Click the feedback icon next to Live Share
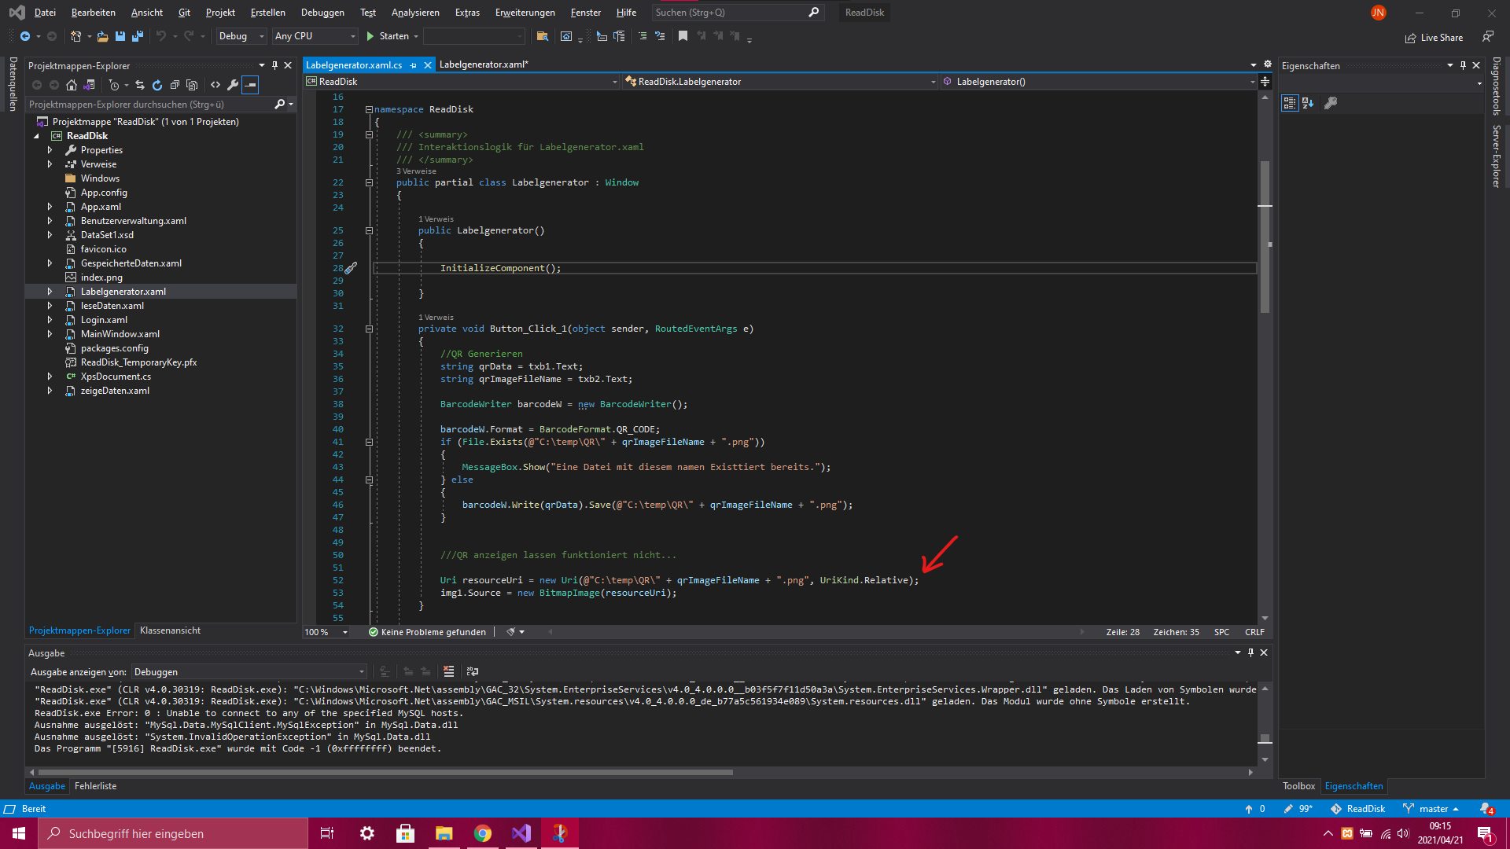 1487,36
